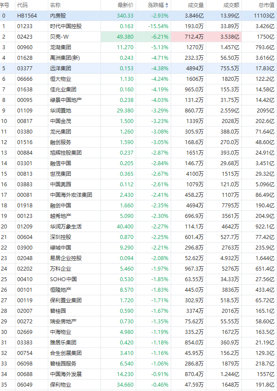Open 合生创展集团 stock
Image resolution: width=277 pixels, height=391 pixels.
[x=66, y=353]
